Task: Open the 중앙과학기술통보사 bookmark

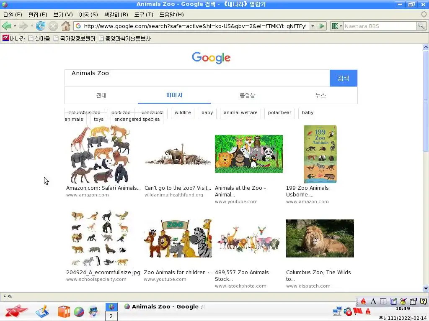Action: pos(125,38)
